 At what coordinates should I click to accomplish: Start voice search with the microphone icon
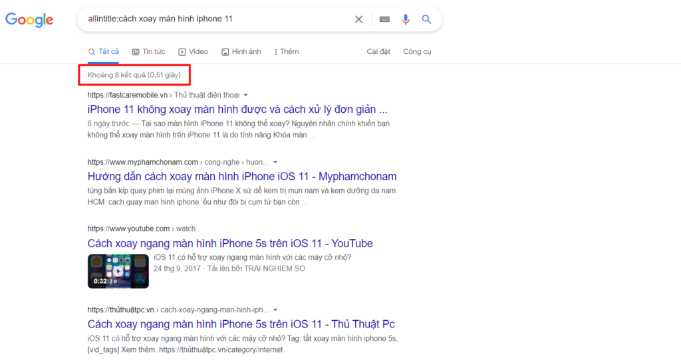406,19
